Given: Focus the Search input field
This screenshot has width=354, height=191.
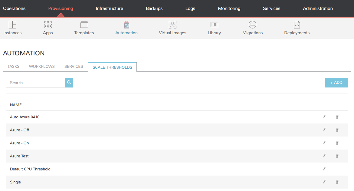Looking at the screenshot, I should point(35,83).
